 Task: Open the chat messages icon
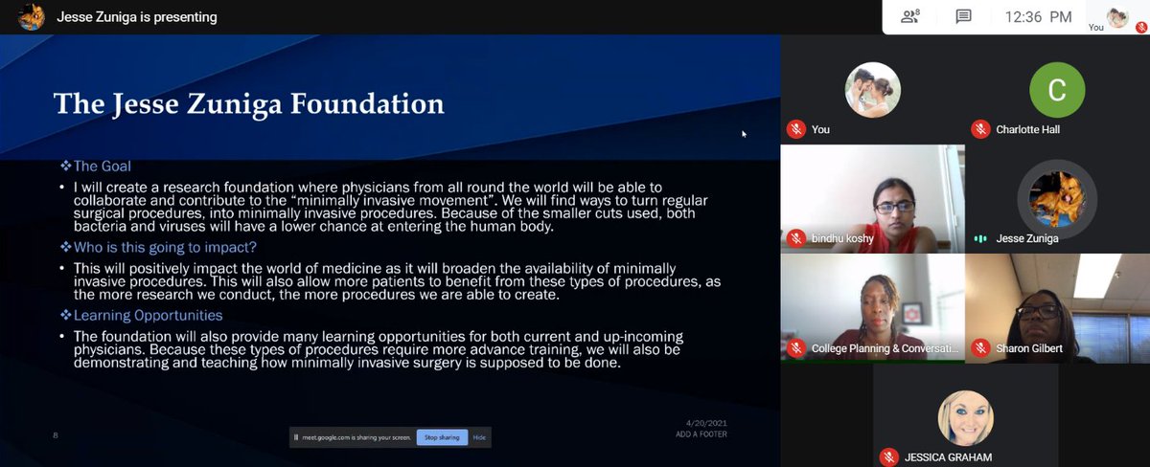(964, 16)
